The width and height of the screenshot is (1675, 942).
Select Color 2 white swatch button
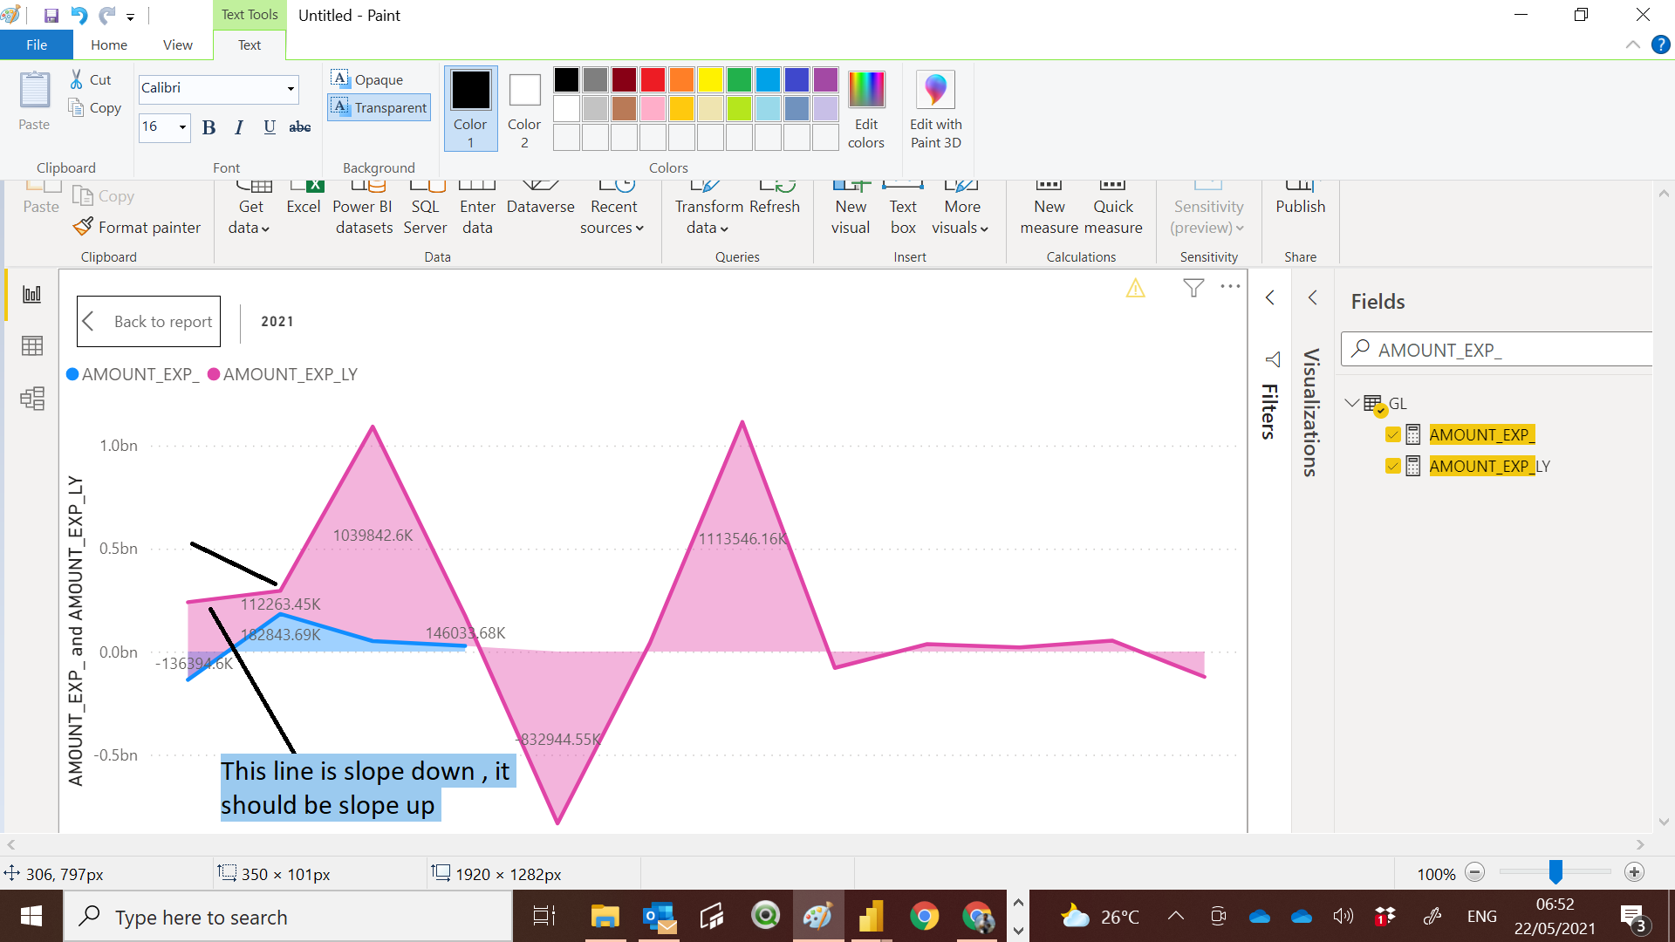tap(524, 108)
